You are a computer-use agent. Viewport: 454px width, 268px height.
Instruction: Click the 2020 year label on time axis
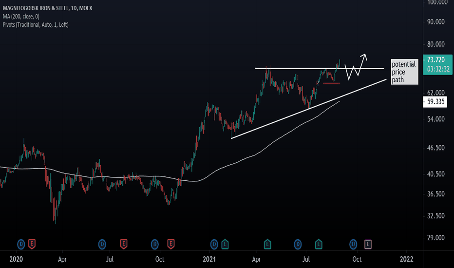coord(16,259)
